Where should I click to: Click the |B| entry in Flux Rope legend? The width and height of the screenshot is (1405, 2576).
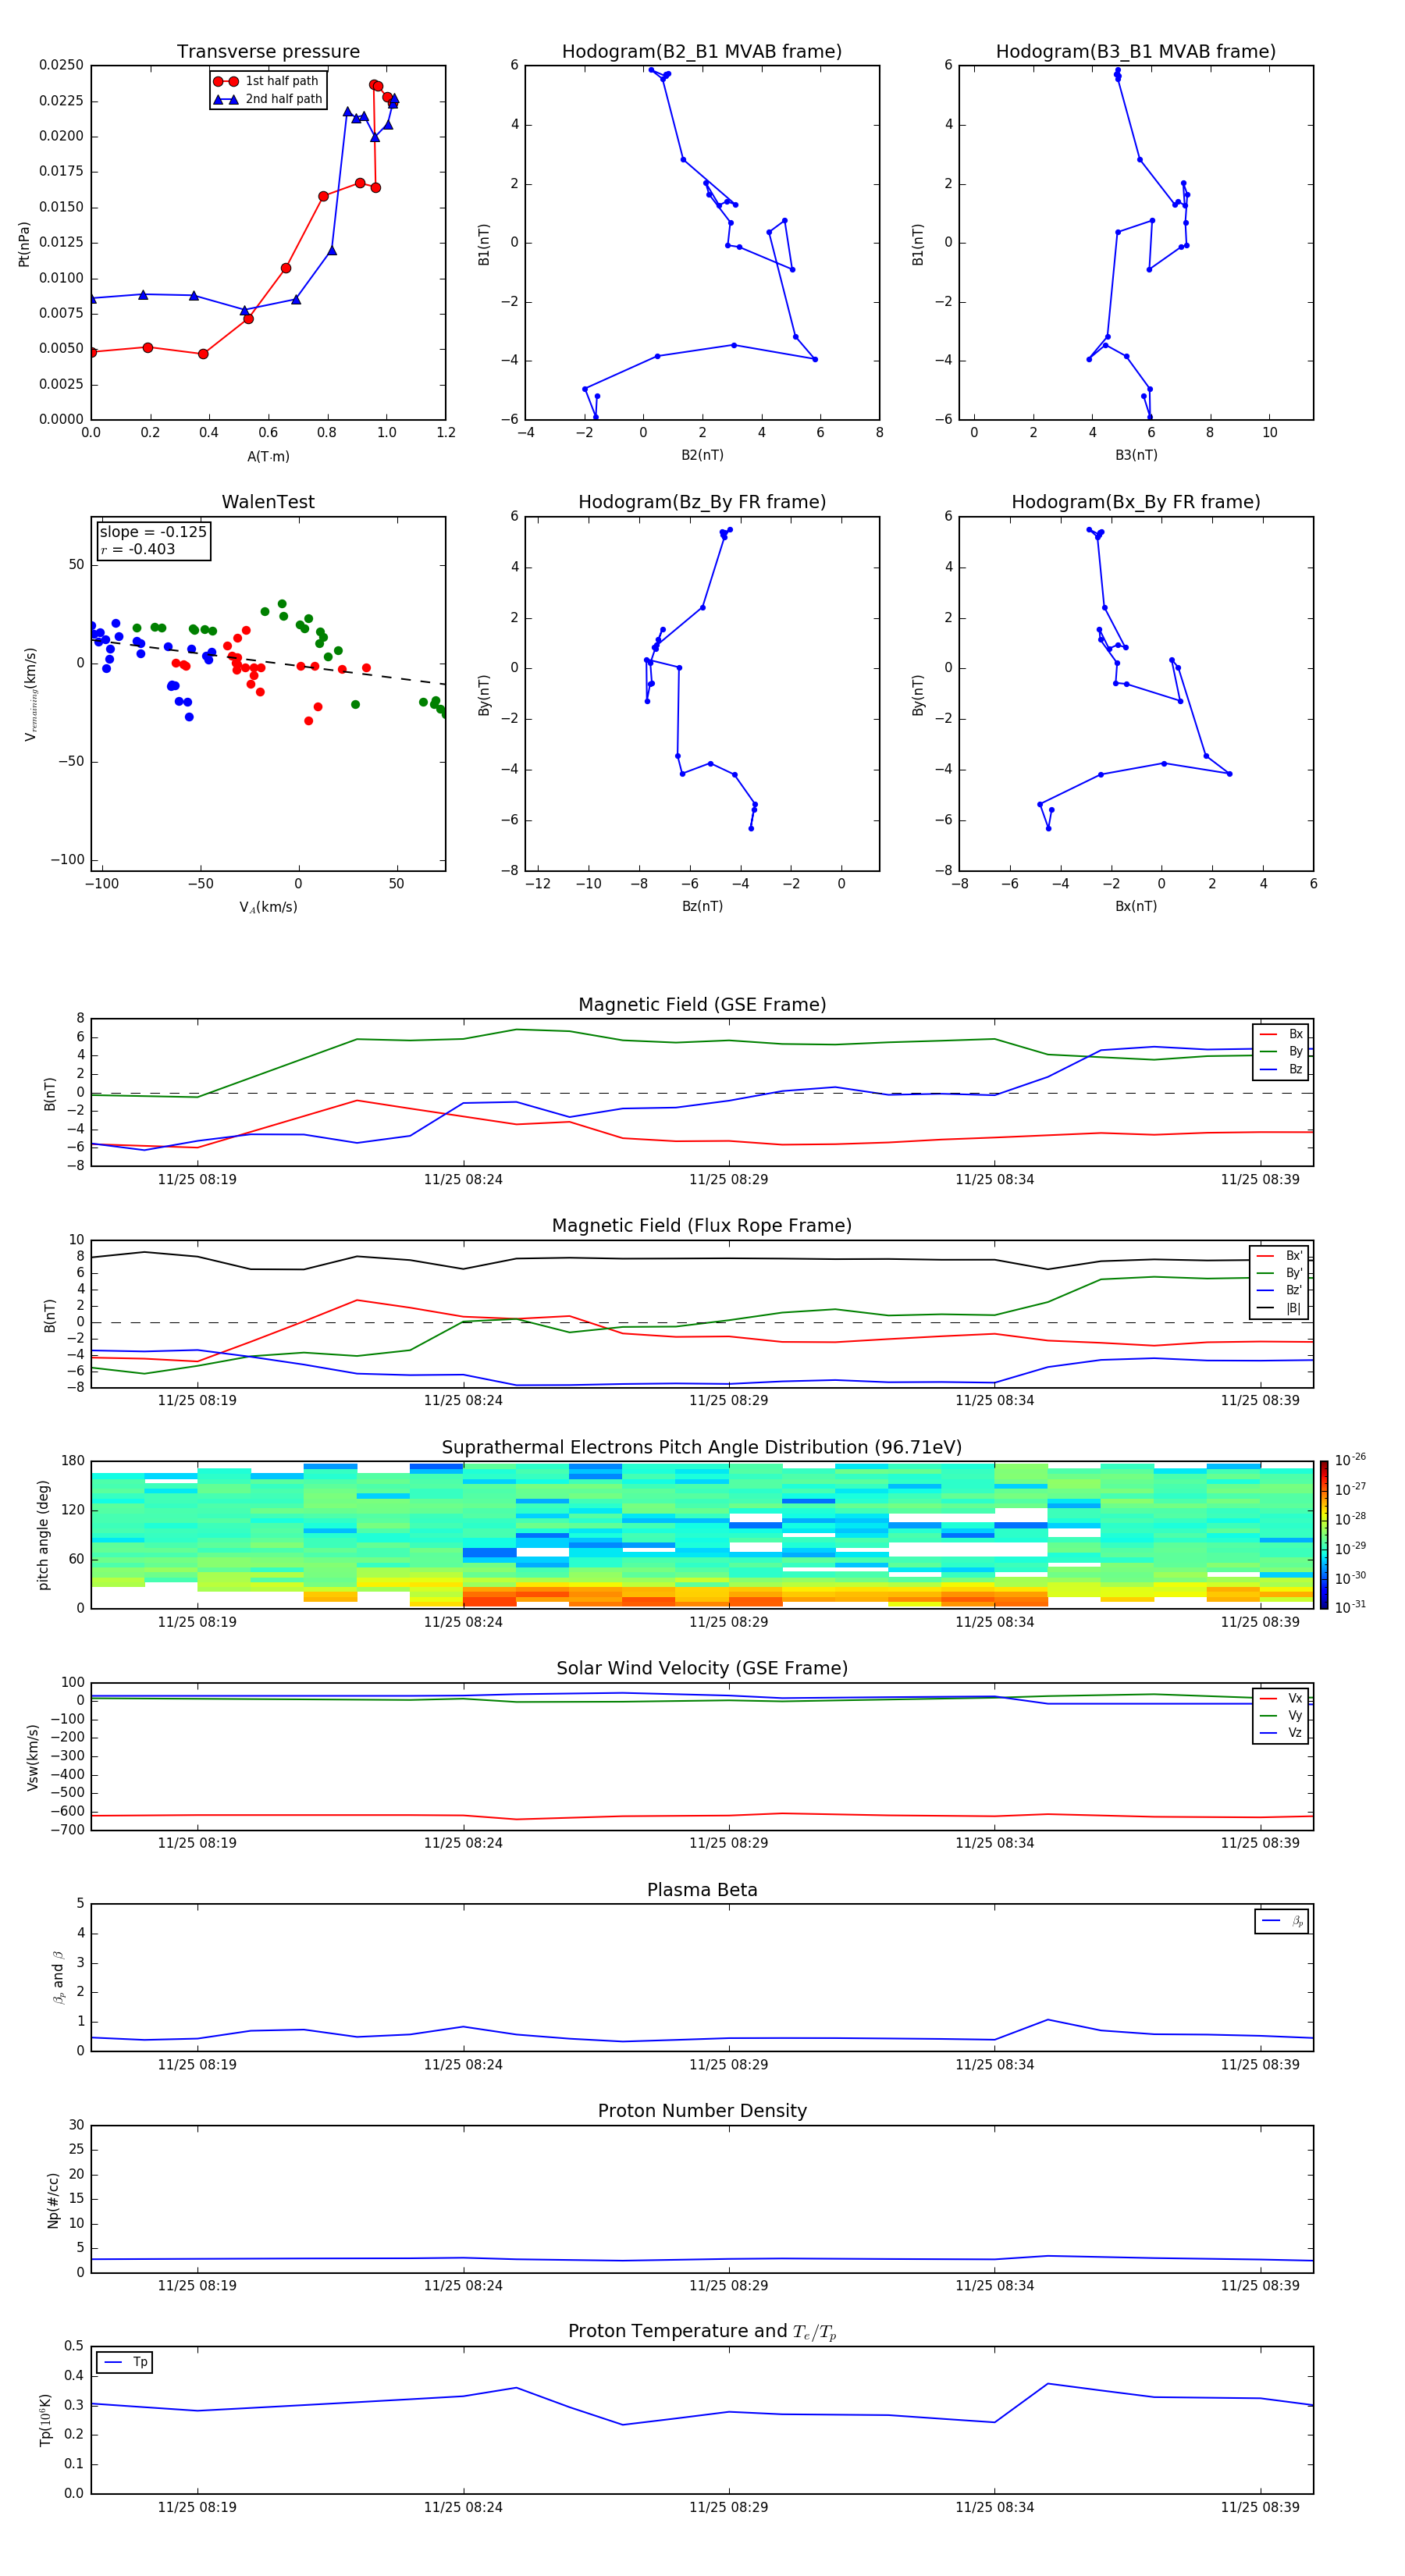tap(1280, 1308)
